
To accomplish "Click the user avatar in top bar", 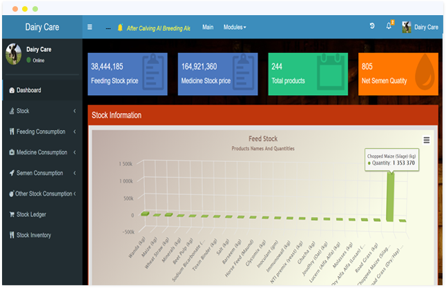I will [407, 28].
